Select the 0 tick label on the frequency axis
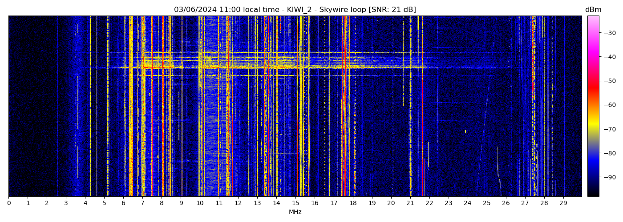Viewport: 623px width, 222px height. tap(8, 203)
